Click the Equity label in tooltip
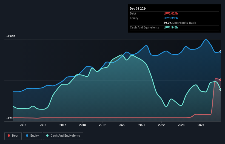The height and width of the screenshot is (144, 225). [x=134, y=18]
